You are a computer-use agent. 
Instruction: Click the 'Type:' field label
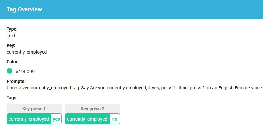[12, 29]
